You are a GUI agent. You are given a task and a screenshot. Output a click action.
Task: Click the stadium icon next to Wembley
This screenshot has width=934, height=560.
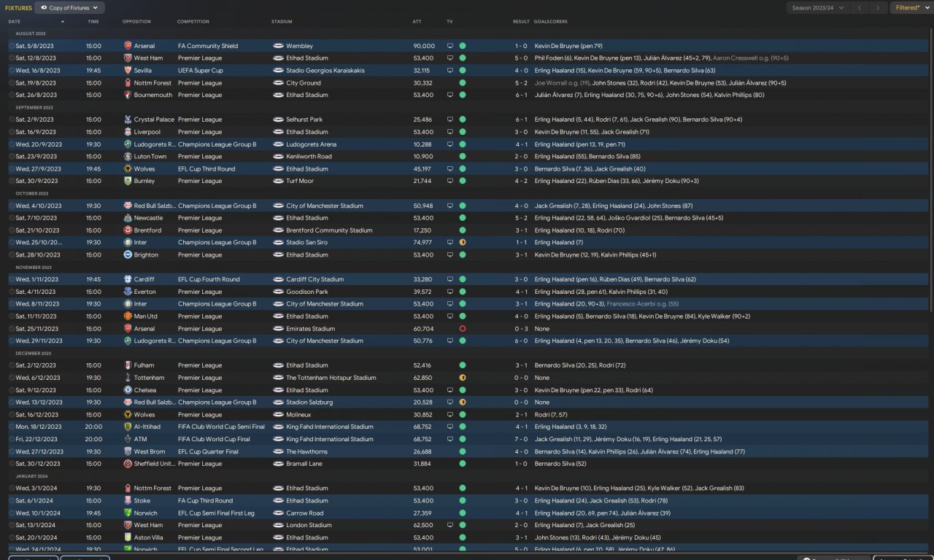[278, 46]
